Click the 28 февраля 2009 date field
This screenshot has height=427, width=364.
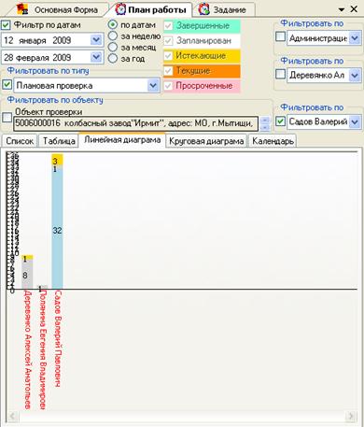(x=52, y=57)
